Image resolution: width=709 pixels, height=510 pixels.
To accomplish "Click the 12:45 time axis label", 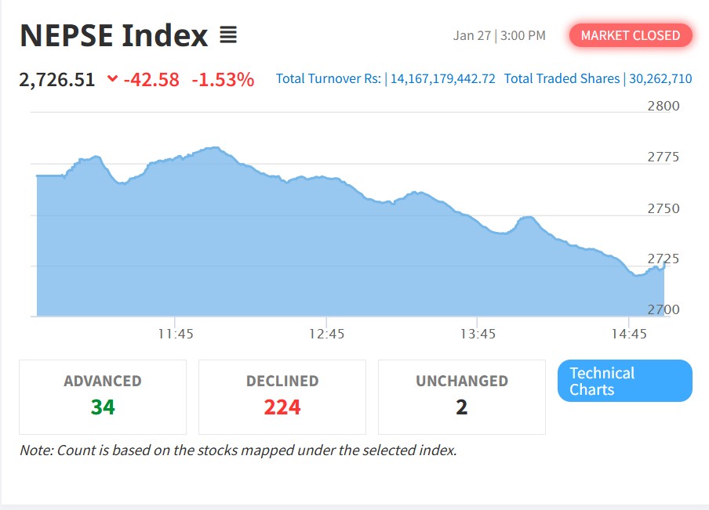I will click(327, 334).
